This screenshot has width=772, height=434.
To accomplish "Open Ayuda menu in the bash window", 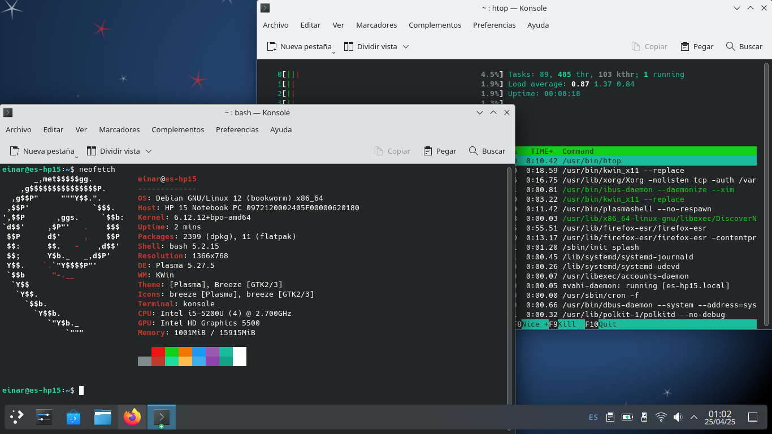I will (281, 129).
